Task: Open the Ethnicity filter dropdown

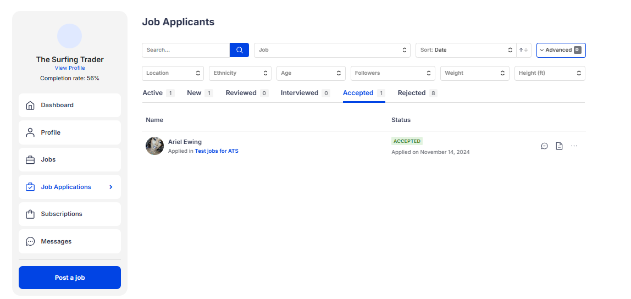Action: point(240,73)
